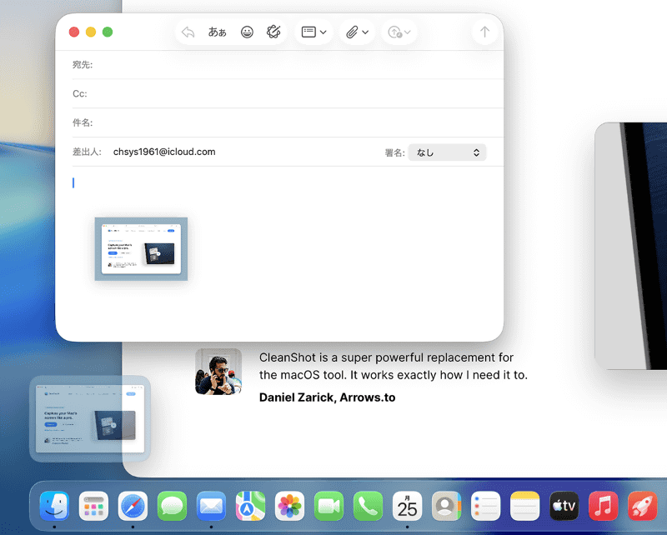This screenshot has height=535, width=667.
Task: Open the emoji picker smiley icon
Action: pyautogui.click(x=247, y=32)
